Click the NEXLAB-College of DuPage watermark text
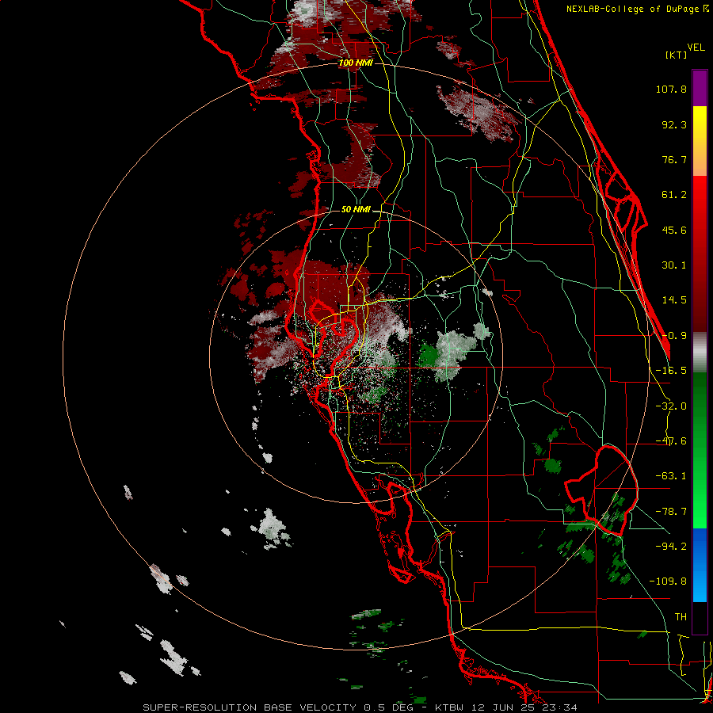This screenshot has height=713, width=713. point(637,9)
